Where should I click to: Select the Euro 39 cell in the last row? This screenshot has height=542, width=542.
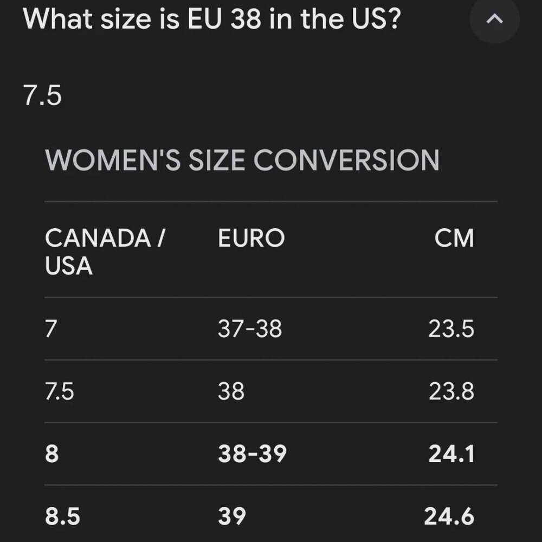pos(232,516)
